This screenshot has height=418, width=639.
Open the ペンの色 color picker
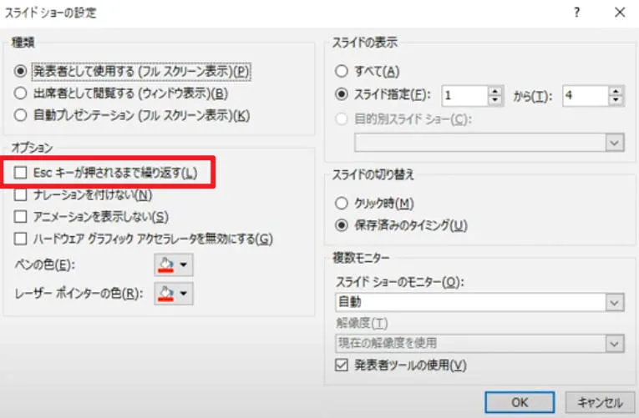(174, 265)
